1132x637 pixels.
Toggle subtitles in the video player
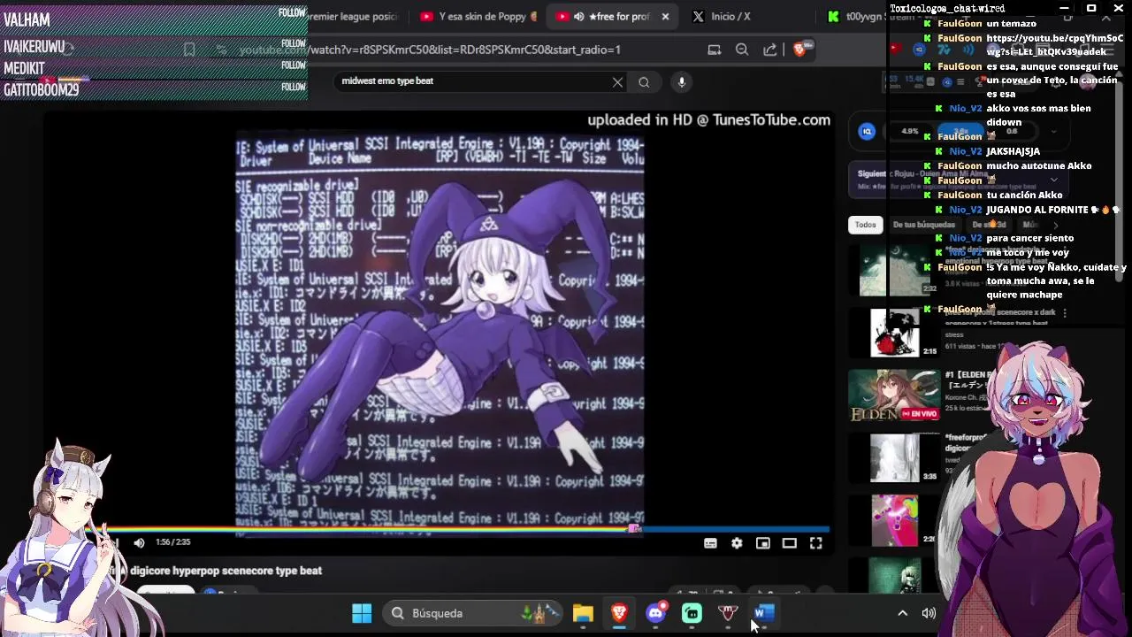coord(710,543)
